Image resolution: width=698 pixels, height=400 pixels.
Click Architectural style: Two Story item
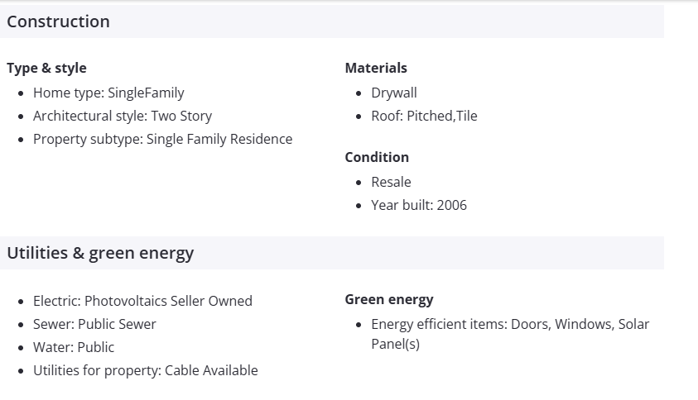point(123,116)
